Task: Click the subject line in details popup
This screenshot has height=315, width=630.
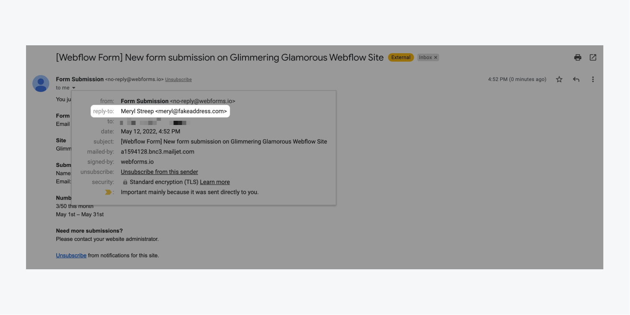Action: click(224, 141)
